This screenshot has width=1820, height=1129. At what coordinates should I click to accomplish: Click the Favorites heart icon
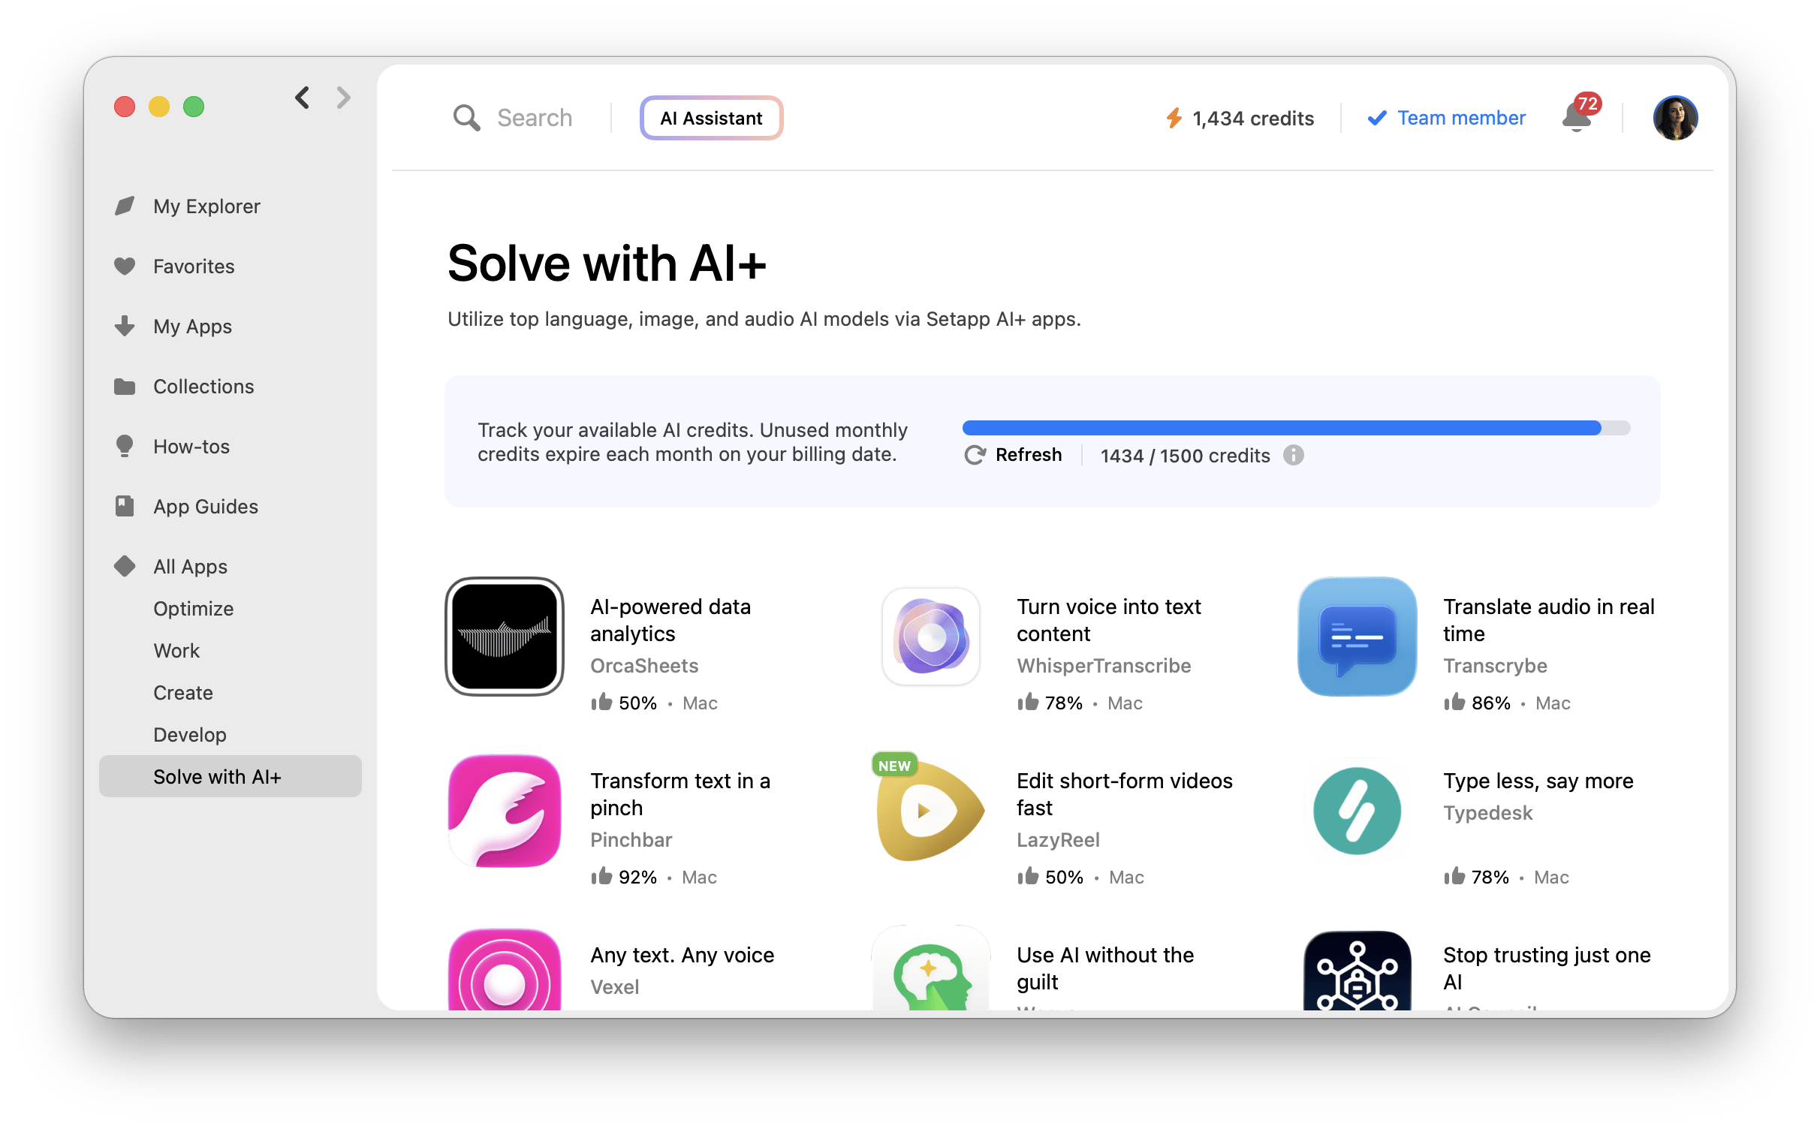click(x=125, y=266)
